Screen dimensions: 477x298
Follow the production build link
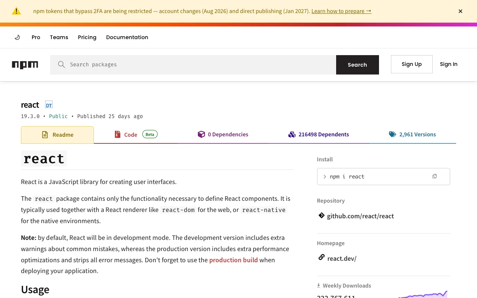[233, 260]
